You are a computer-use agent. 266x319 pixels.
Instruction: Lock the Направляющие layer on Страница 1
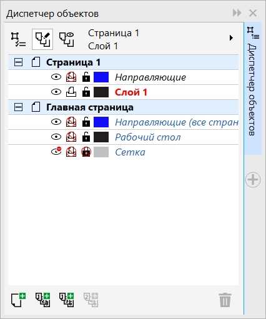point(86,77)
